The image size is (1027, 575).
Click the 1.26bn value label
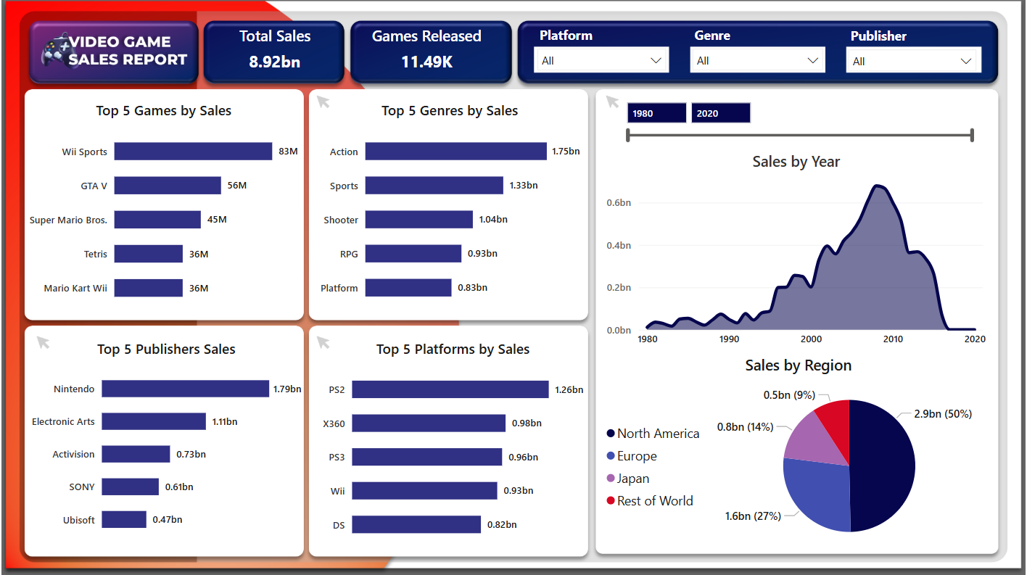569,389
